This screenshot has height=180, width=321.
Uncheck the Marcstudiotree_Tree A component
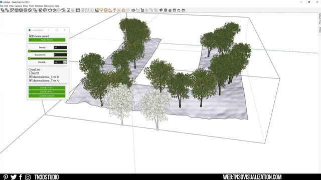coord(30,80)
